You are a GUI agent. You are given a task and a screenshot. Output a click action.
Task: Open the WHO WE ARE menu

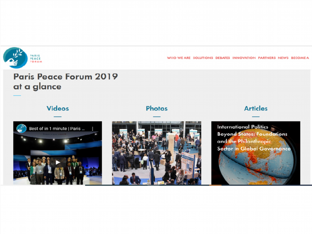(179, 58)
